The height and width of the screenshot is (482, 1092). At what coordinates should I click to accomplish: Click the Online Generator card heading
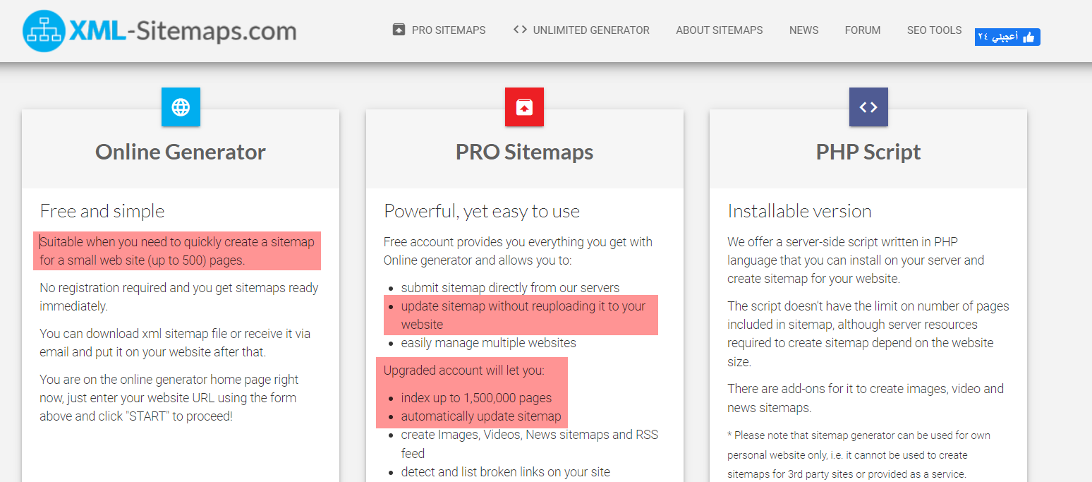181,152
